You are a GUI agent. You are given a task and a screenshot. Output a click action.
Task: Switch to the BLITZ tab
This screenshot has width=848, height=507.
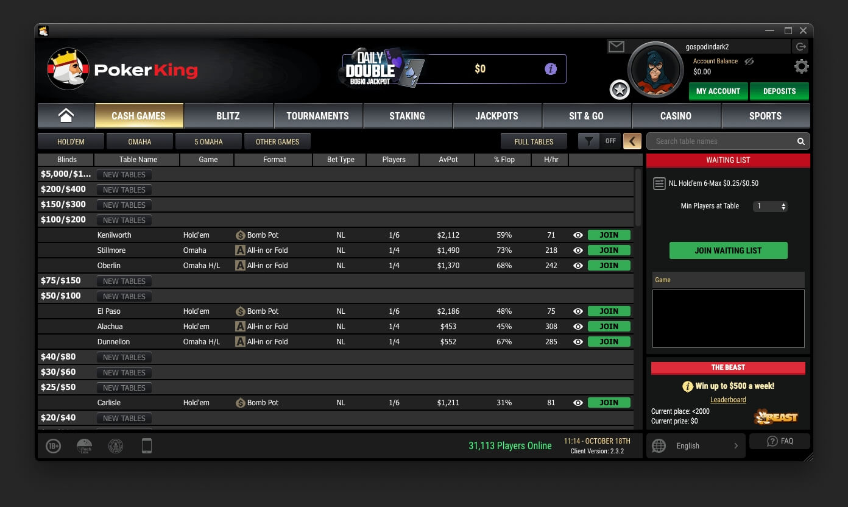pos(228,116)
